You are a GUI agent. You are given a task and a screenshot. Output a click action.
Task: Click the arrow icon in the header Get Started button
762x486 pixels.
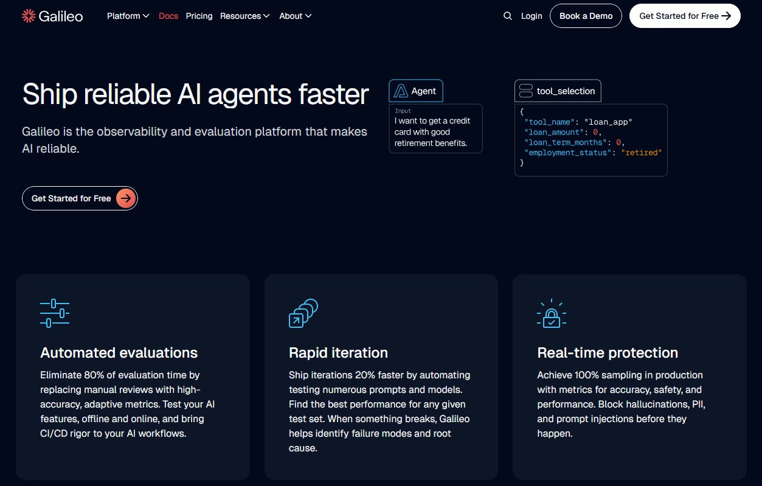726,16
